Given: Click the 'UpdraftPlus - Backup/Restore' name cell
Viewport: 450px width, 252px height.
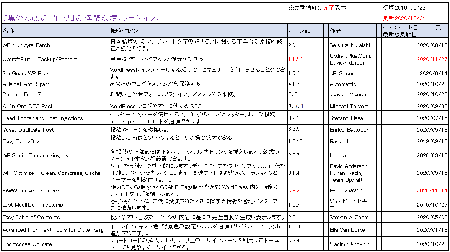Looking at the screenshot, I should (x=40, y=59).
